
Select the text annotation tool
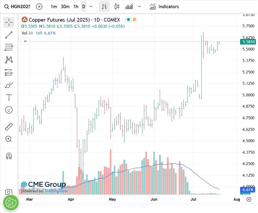(x=9, y=97)
